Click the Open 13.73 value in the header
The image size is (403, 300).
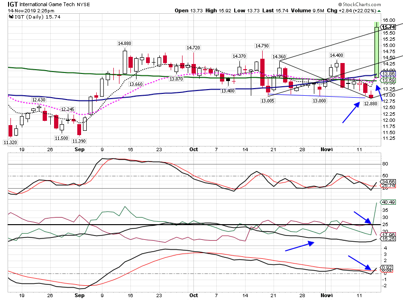pos(189,11)
